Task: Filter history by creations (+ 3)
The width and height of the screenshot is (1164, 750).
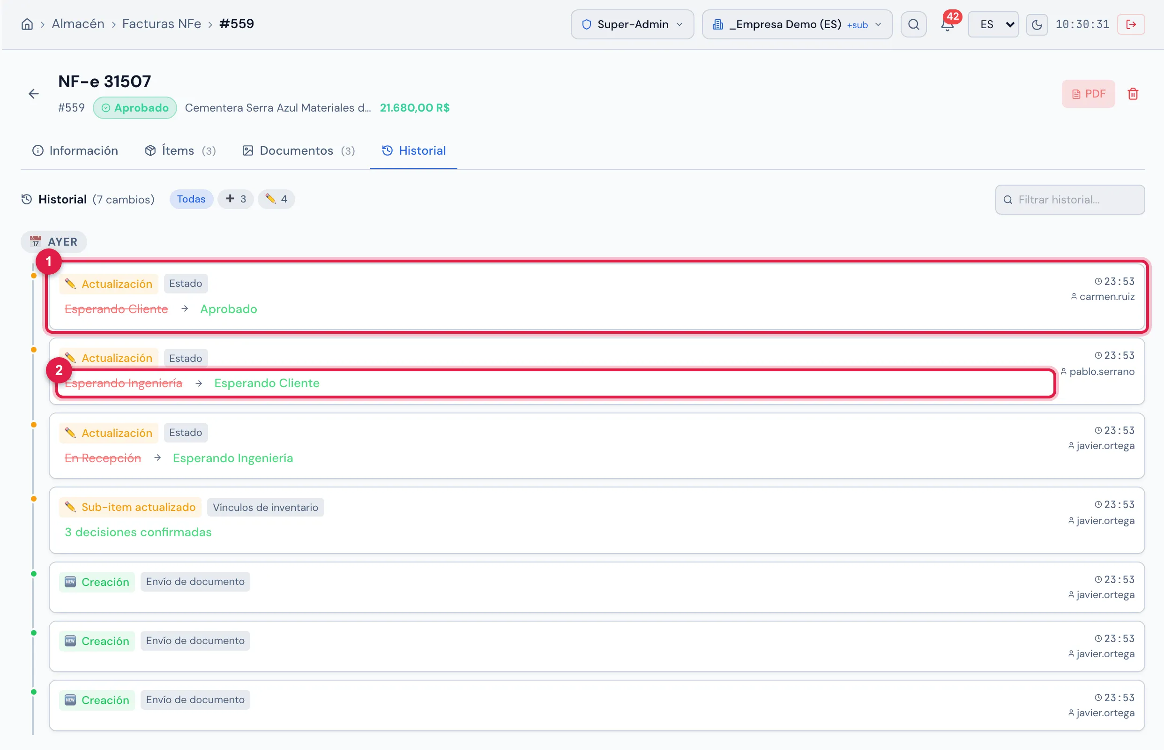Action: point(236,199)
